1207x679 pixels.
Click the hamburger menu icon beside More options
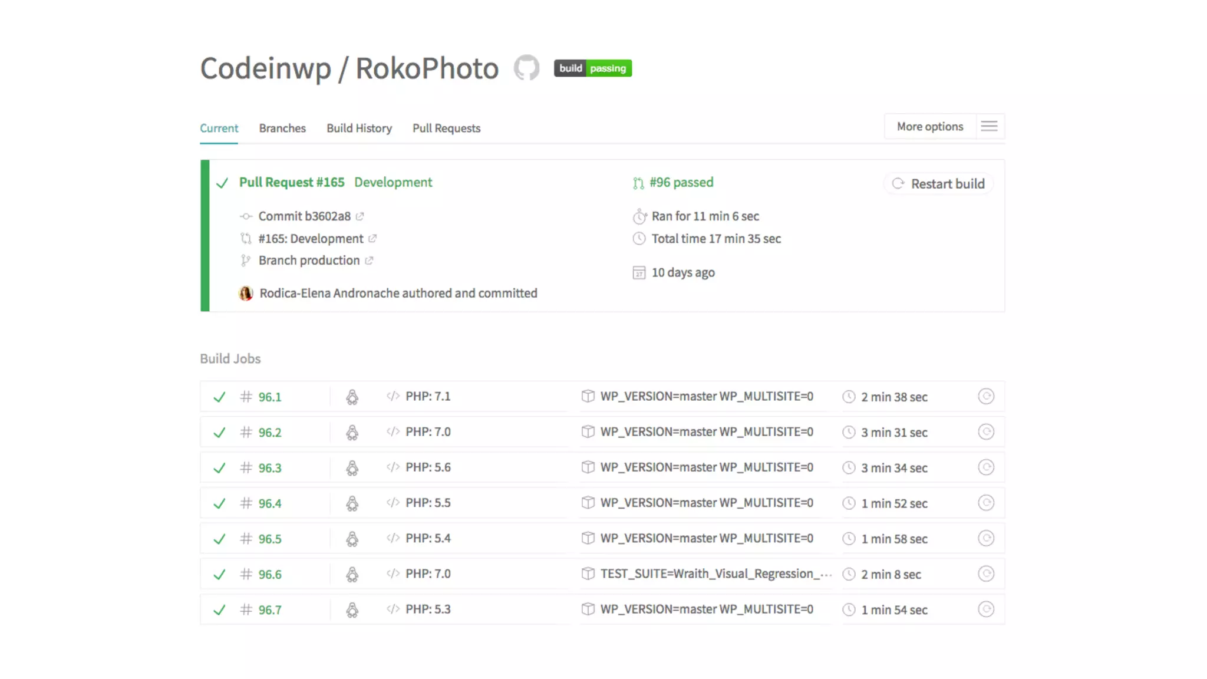[989, 126]
